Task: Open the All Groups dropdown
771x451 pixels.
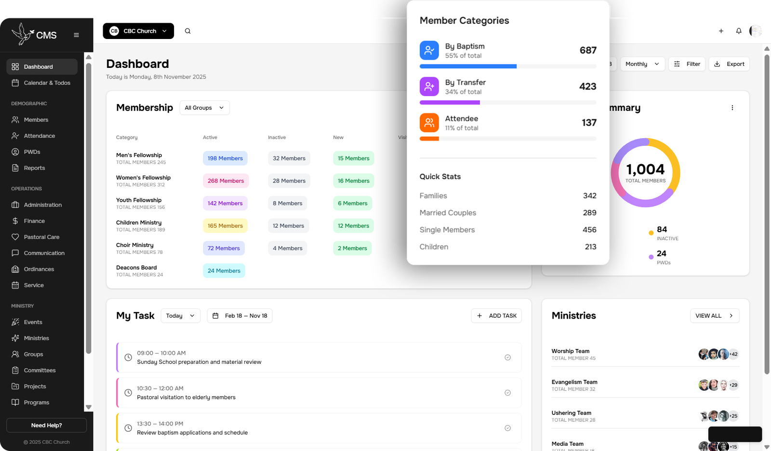Action: [x=204, y=108]
